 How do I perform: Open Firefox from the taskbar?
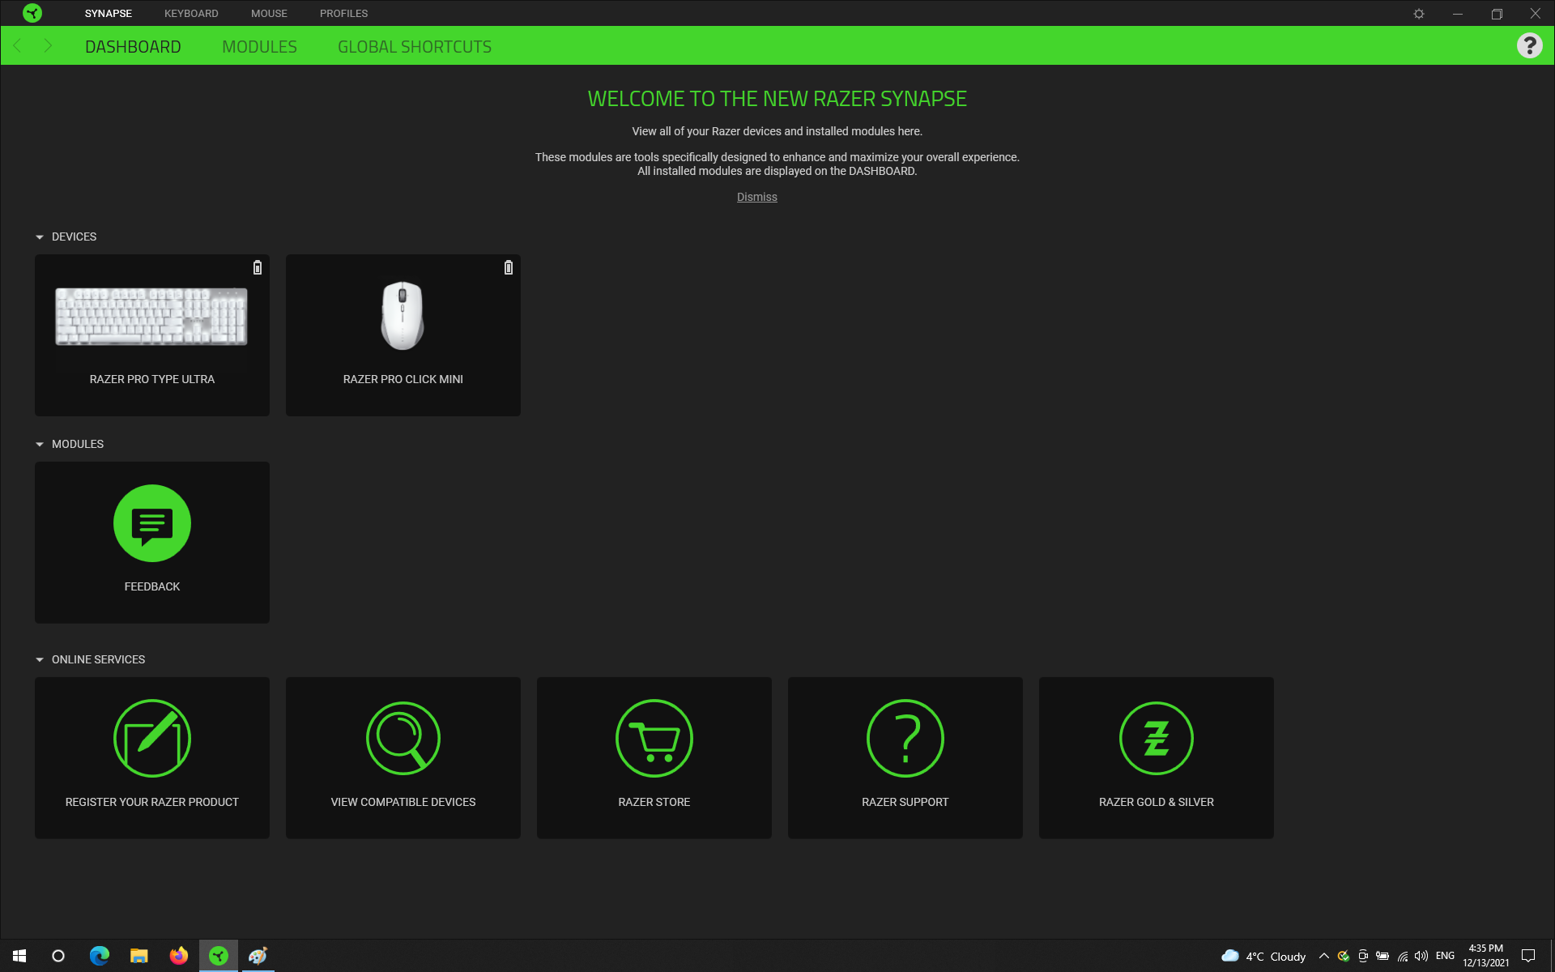point(178,956)
